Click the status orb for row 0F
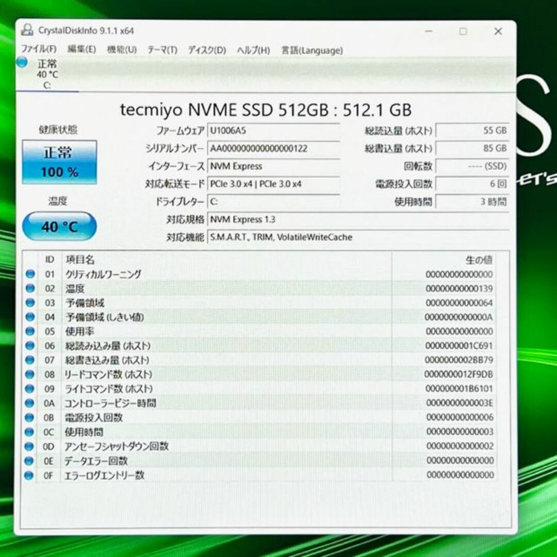Screen dimensions: 557x557 pyautogui.click(x=29, y=475)
